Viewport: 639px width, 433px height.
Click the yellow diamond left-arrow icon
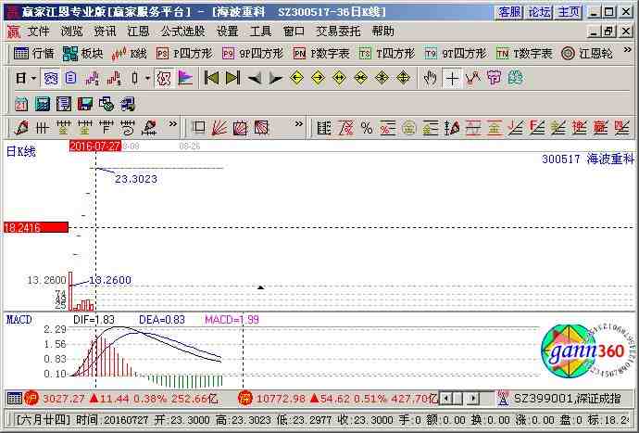[x=297, y=78]
